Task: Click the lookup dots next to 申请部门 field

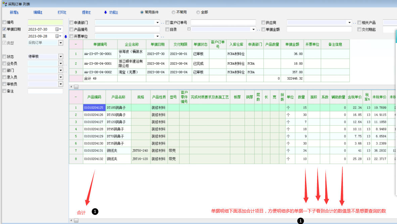Action: [162, 23]
